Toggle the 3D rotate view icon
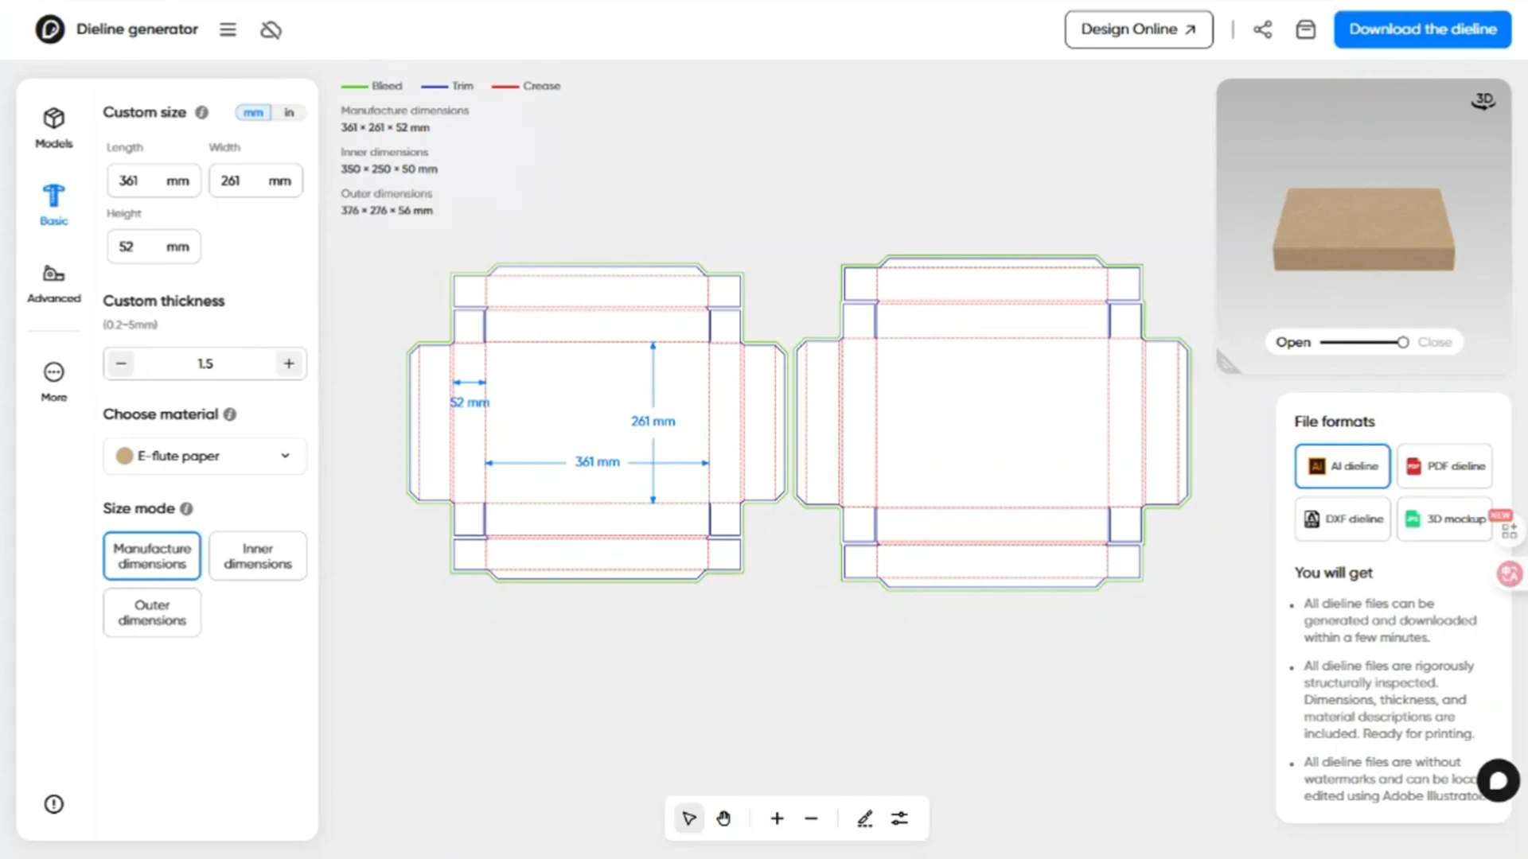This screenshot has width=1528, height=859. 1483,101
